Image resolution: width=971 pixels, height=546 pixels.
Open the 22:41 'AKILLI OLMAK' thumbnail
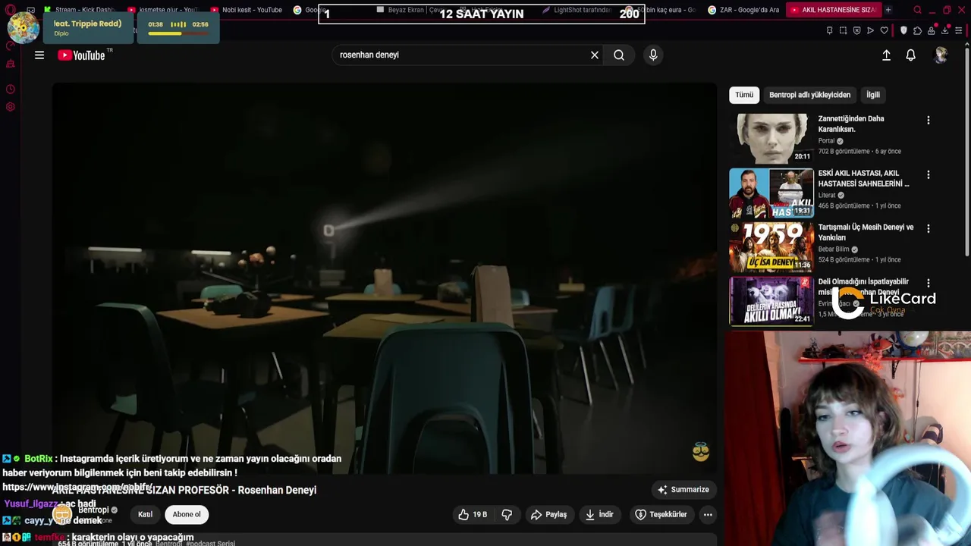[x=771, y=301]
